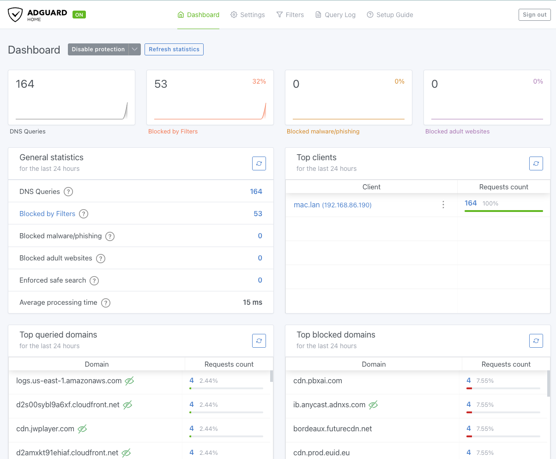Click the Refresh statistics button
The width and height of the screenshot is (556, 459).
[174, 49]
